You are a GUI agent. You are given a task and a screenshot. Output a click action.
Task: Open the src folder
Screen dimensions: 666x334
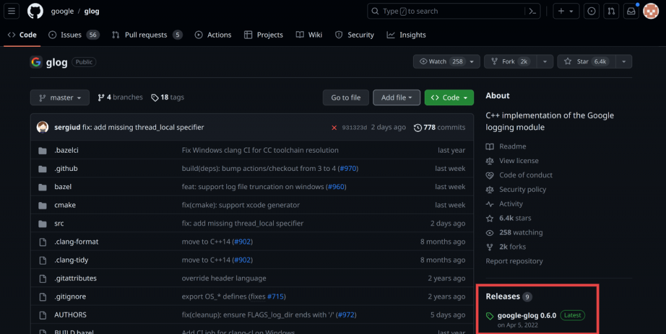59,224
